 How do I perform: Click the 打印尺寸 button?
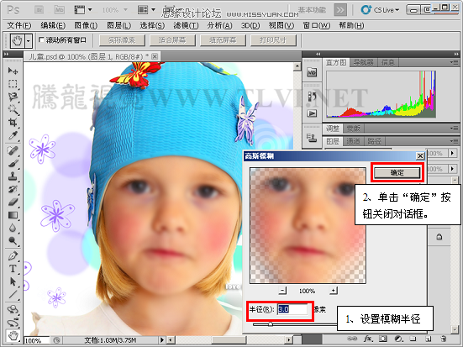273,40
